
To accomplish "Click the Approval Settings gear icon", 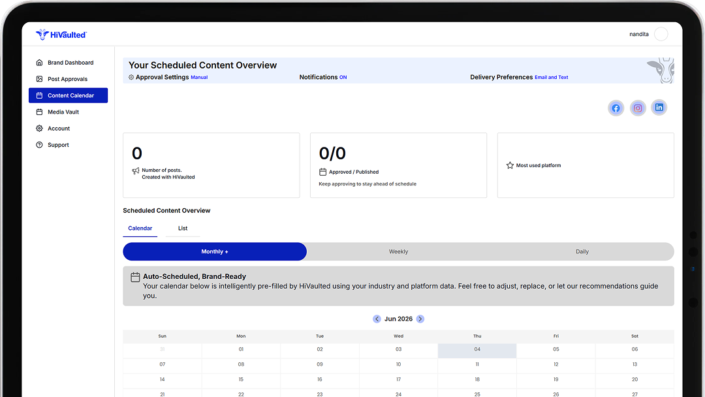I will tap(131, 77).
